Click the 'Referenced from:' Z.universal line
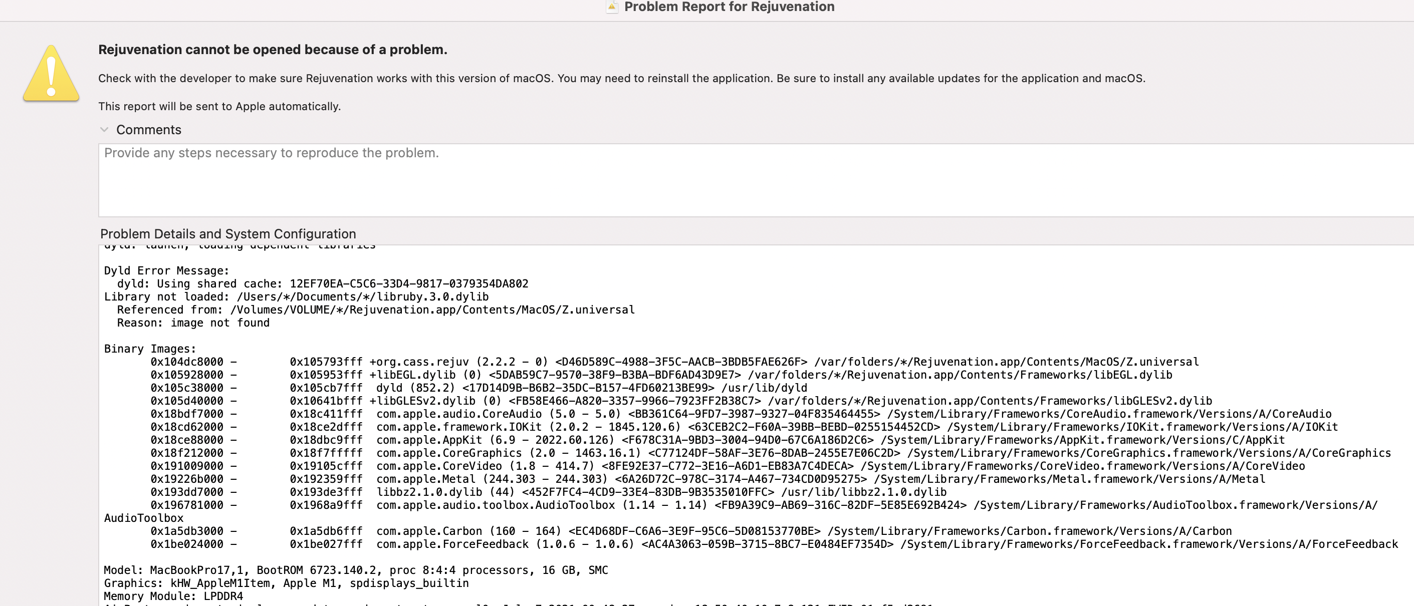Viewport: 1414px width, 606px height. point(376,310)
